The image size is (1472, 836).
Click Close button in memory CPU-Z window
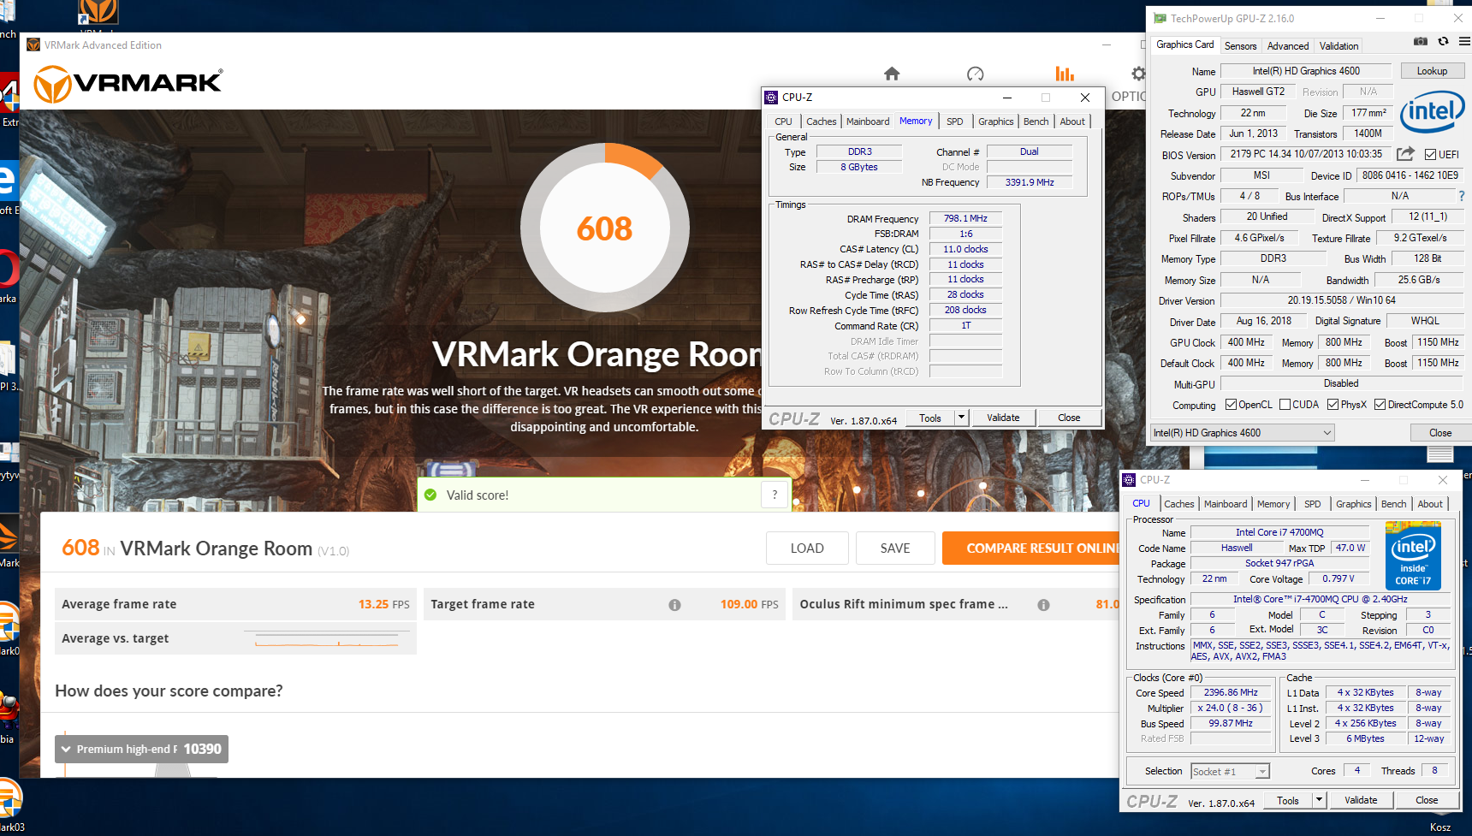[1069, 418]
